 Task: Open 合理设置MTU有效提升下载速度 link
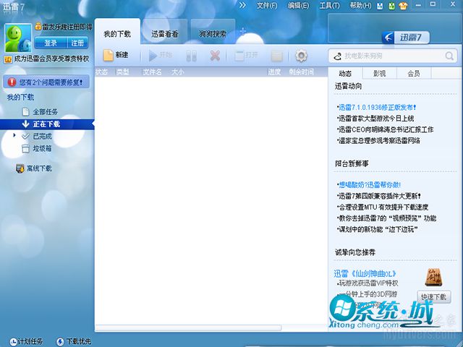pyautogui.click(x=383, y=207)
